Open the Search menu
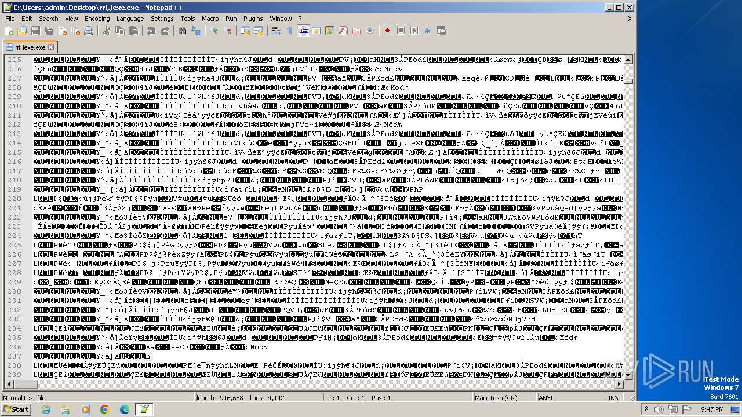This screenshot has height=417, width=742. [x=49, y=19]
